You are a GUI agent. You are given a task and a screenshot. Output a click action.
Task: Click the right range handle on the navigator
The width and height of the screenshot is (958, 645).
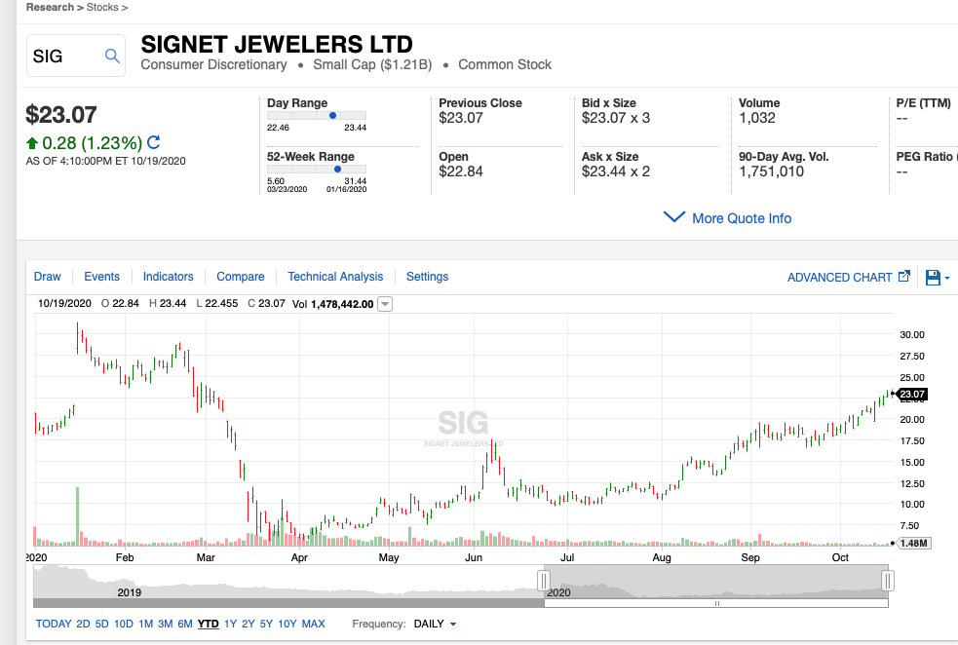tap(889, 581)
